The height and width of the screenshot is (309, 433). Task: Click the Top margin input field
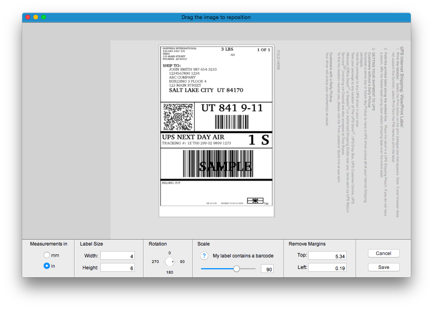click(x=327, y=255)
